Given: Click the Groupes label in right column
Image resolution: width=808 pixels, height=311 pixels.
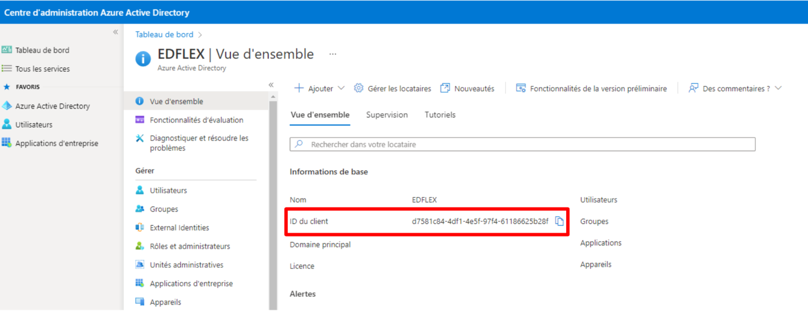Looking at the screenshot, I should (594, 221).
